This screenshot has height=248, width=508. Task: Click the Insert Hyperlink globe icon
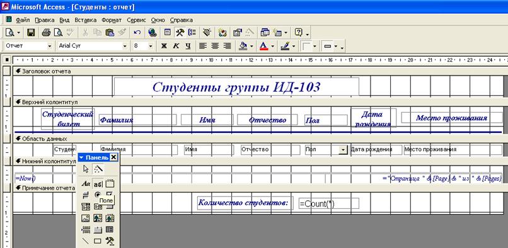click(153, 32)
